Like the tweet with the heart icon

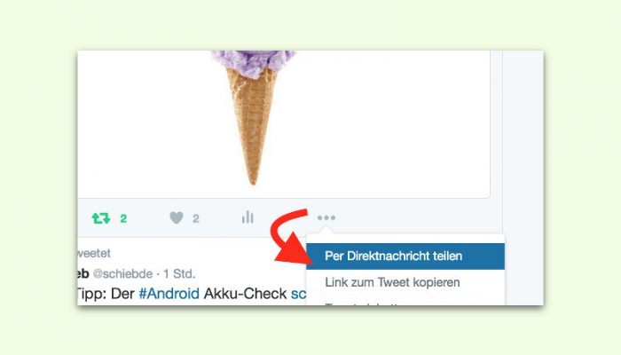coord(177,217)
